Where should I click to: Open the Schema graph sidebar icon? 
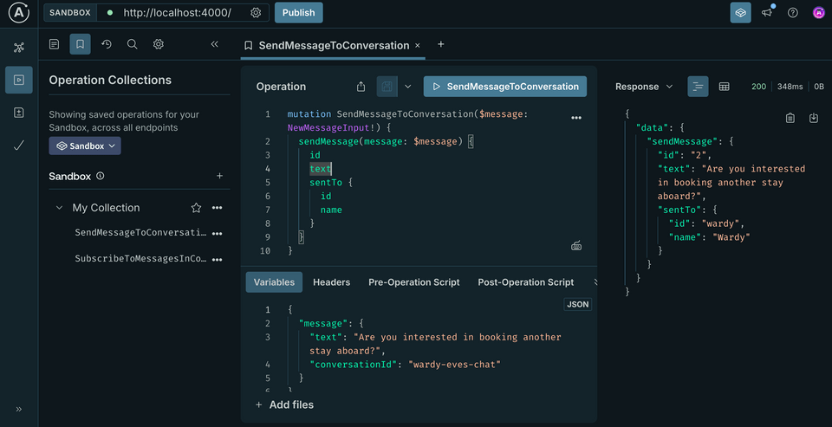(19, 48)
